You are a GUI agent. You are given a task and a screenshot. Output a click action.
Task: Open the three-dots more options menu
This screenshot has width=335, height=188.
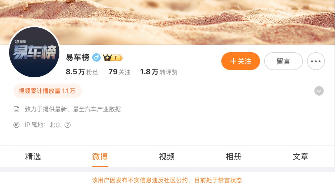pos(316,61)
